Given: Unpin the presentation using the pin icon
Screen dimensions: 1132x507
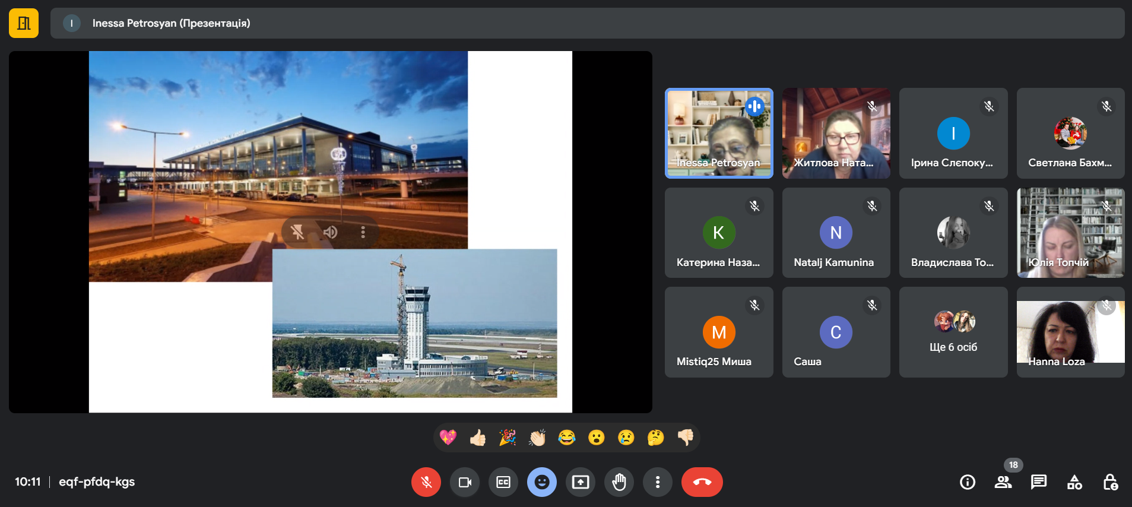Looking at the screenshot, I should (297, 232).
